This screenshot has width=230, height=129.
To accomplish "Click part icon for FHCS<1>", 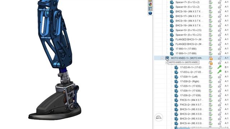I will tap(176, 100).
